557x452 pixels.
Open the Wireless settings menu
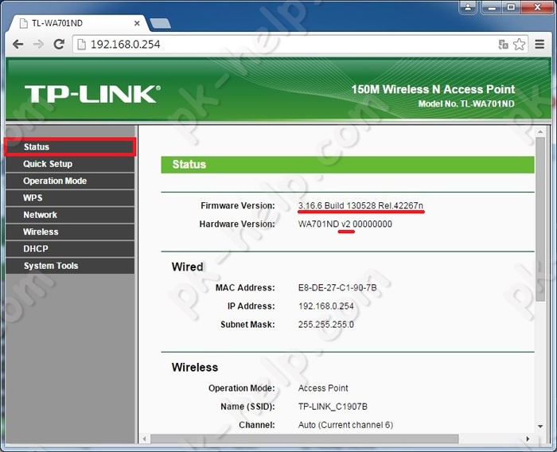click(70, 232)
